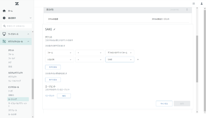Click the ワークスペース monitor icon
Image resolution: width=206 pixels, height=118 pixels.
pyautogui.click(x=4, y=34)
